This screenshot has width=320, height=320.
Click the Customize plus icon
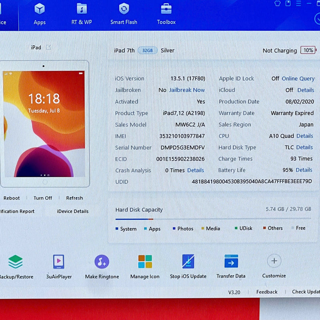tap(274, 261)
